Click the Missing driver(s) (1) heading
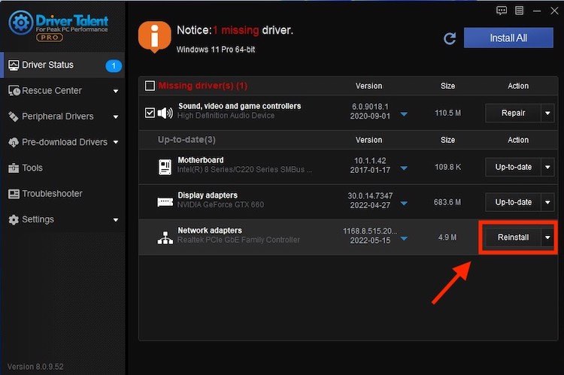564x375 pixels. coord(203,86)
